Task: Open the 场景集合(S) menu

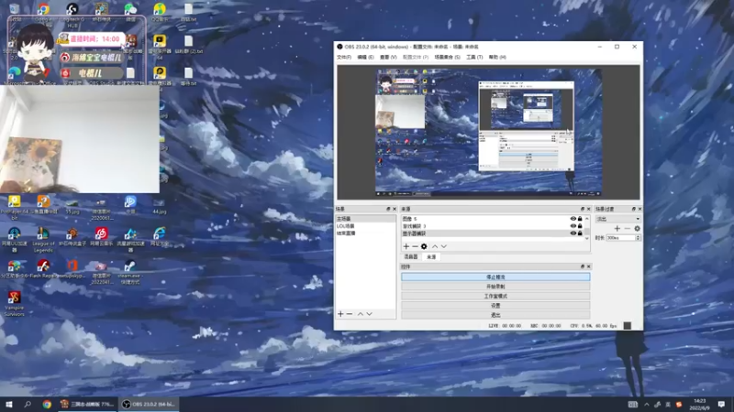Action: click(447, 57)
